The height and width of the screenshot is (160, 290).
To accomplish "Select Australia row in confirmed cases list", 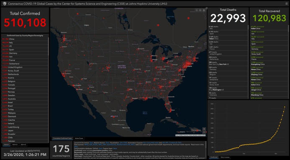I will click(x=25, y=99).
